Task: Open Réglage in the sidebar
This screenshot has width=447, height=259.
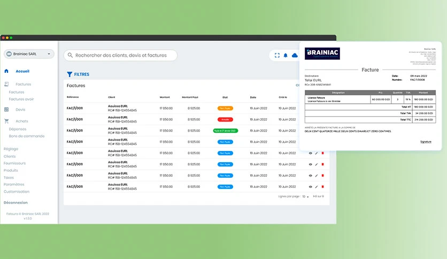Action: coord(11,149)
